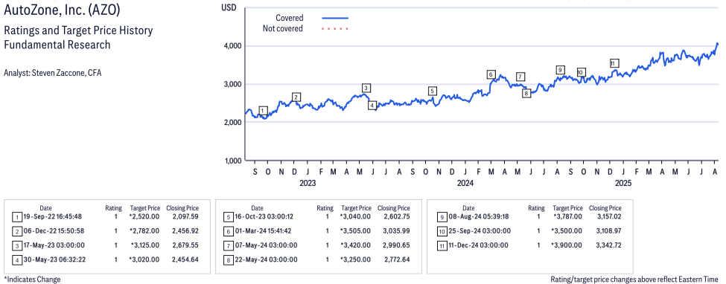Click chart marker number 1

(x=263, y=111)
